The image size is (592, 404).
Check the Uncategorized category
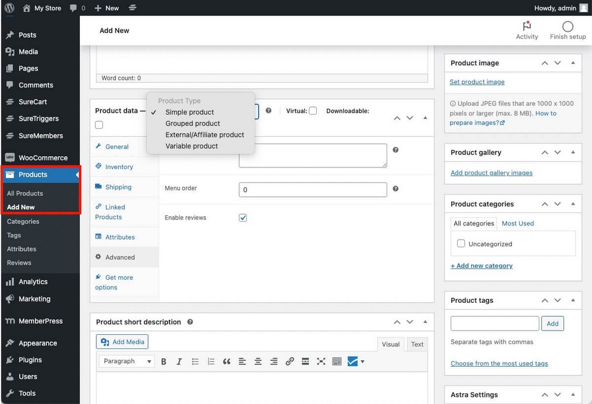(x=461, y=243)
